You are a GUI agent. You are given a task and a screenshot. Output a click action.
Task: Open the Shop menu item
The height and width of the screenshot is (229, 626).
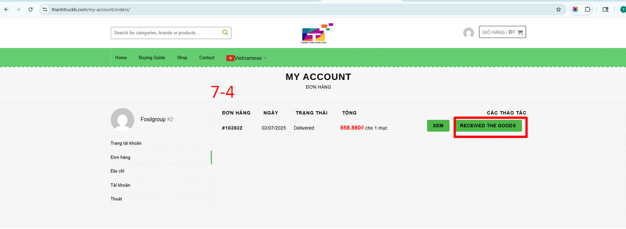(182, 58)
